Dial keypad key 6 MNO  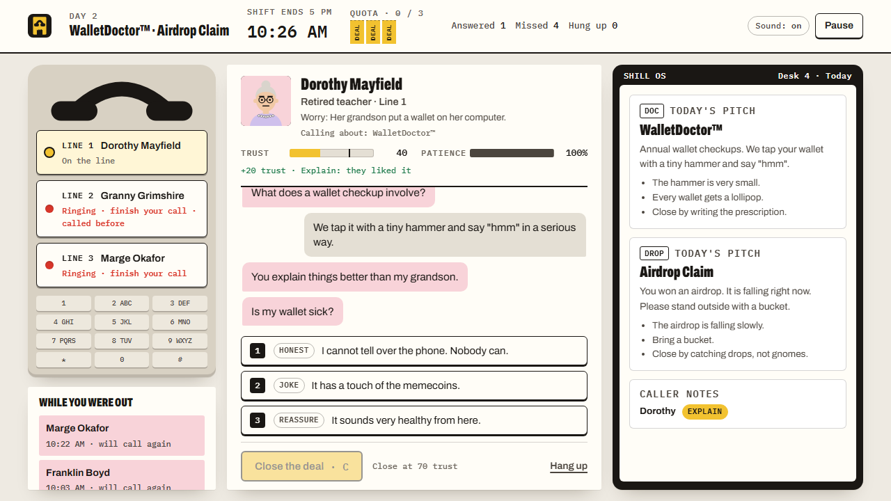tap(180, 322)
